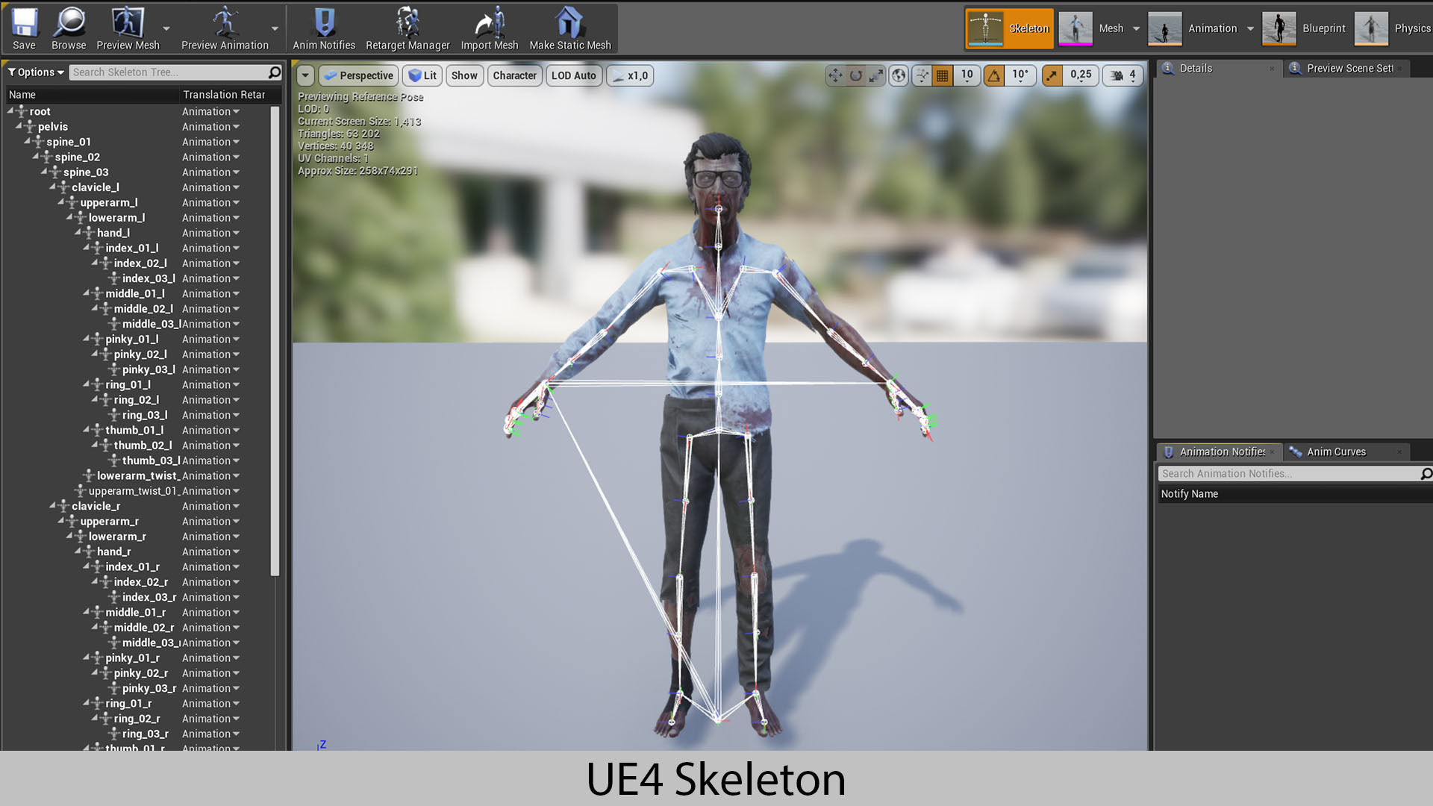Open the Mesh mode dropdown arrow
Image resolution: width=1433 pixels, height=806 pixels.
pos(1136,28)
